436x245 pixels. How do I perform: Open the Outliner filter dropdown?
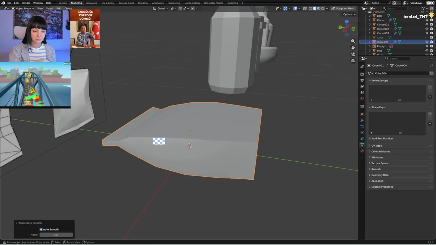tap(425, 9)
